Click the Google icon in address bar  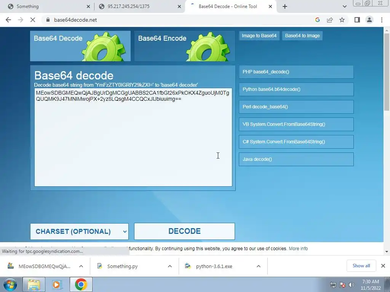pyautogui.click(x=317, y=20)
